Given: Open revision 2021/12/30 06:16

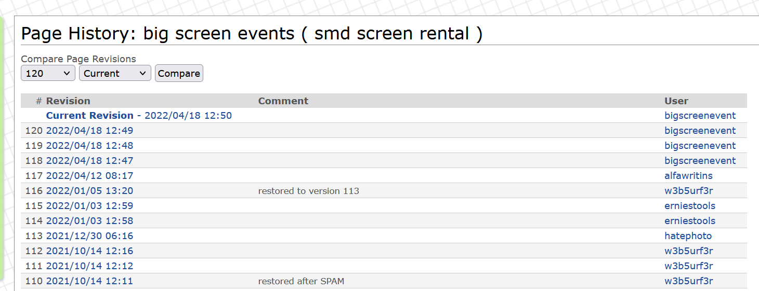Looking at the screenshot, I should 89,236.
